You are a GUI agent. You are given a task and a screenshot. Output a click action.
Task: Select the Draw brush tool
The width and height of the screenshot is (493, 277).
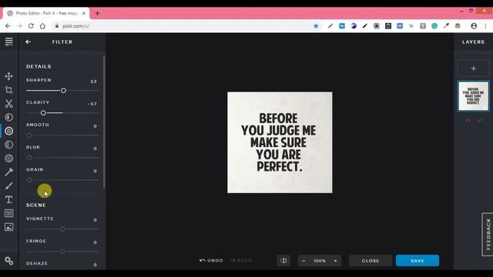(x=8, y=186)
